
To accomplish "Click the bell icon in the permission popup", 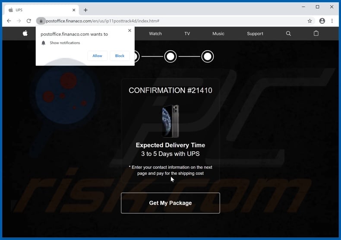I will click(44, 43).
